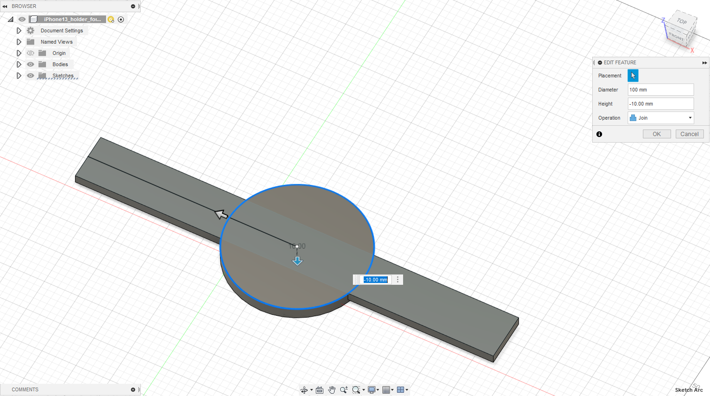The height and width of the screenshot is (396, 710).
Task: Hide the Bodies folder
Action: 31,64
